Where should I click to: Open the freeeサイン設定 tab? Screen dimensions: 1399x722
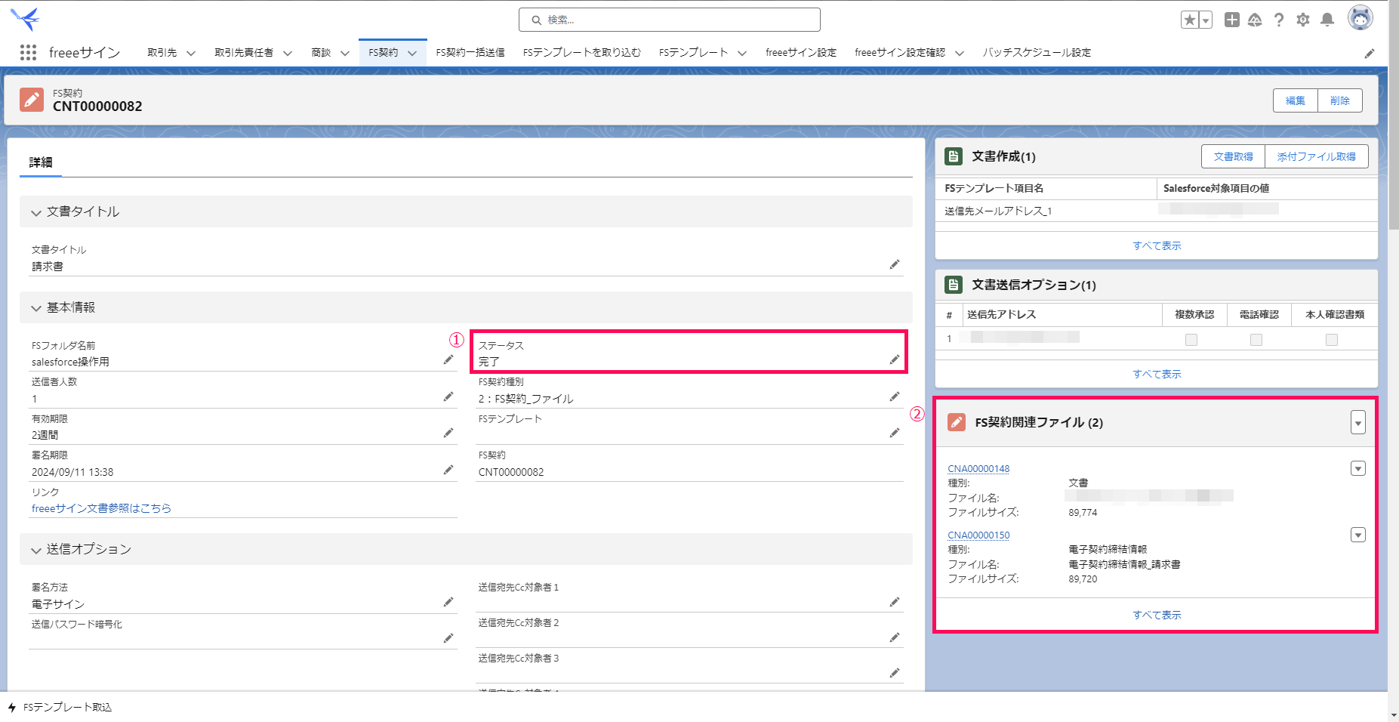coord(801,53)
